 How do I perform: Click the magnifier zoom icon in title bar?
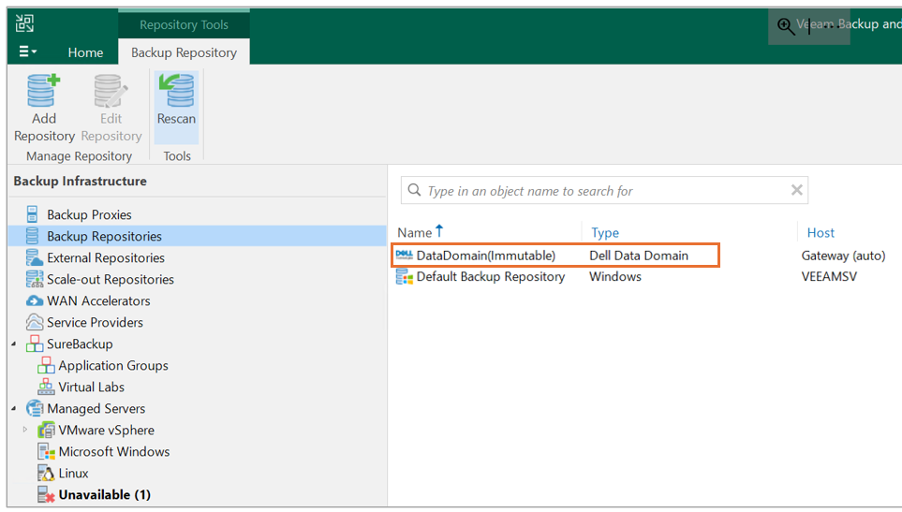tap(786, 26)
